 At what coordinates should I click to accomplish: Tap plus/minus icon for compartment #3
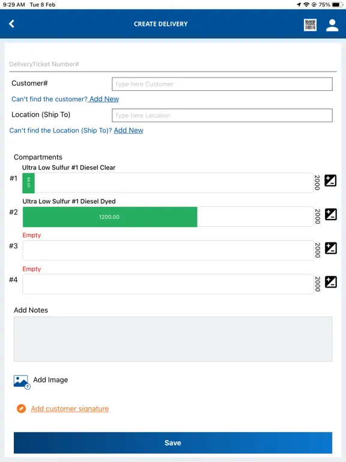pos(331,248)
